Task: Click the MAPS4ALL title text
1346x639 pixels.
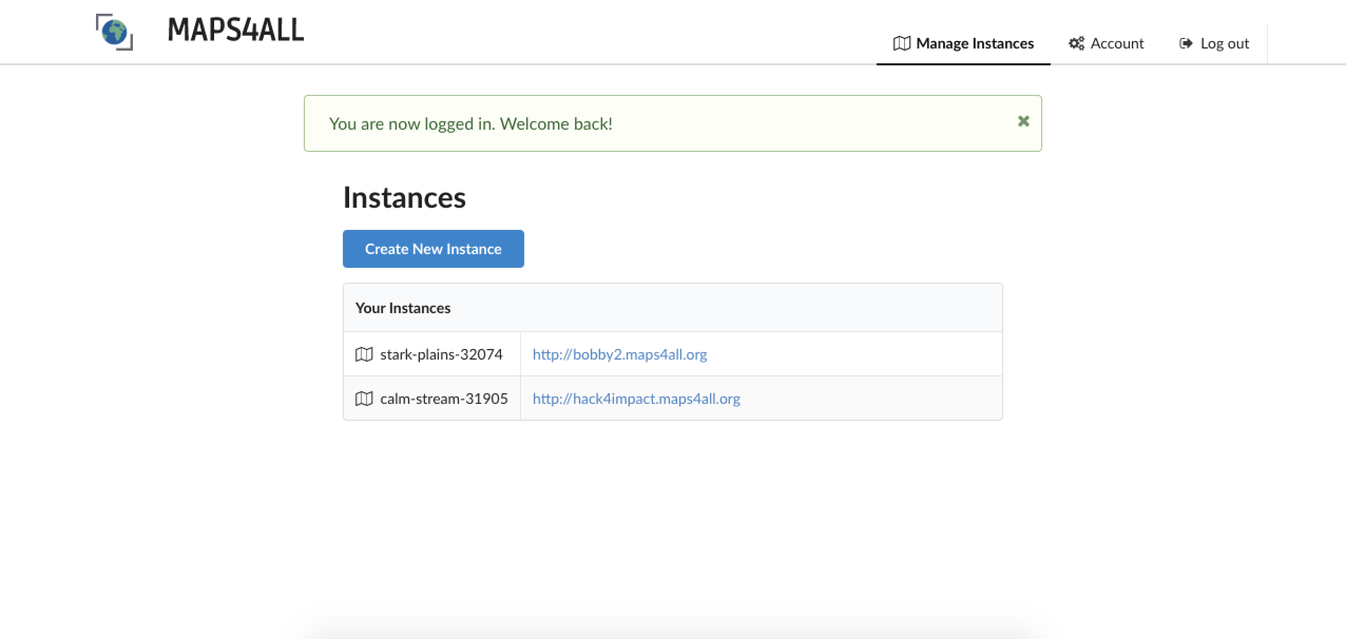Action: (236, 30)
